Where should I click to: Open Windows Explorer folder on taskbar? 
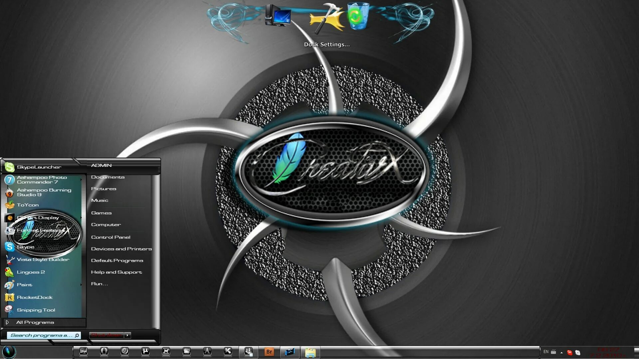(x=311, y=352)
